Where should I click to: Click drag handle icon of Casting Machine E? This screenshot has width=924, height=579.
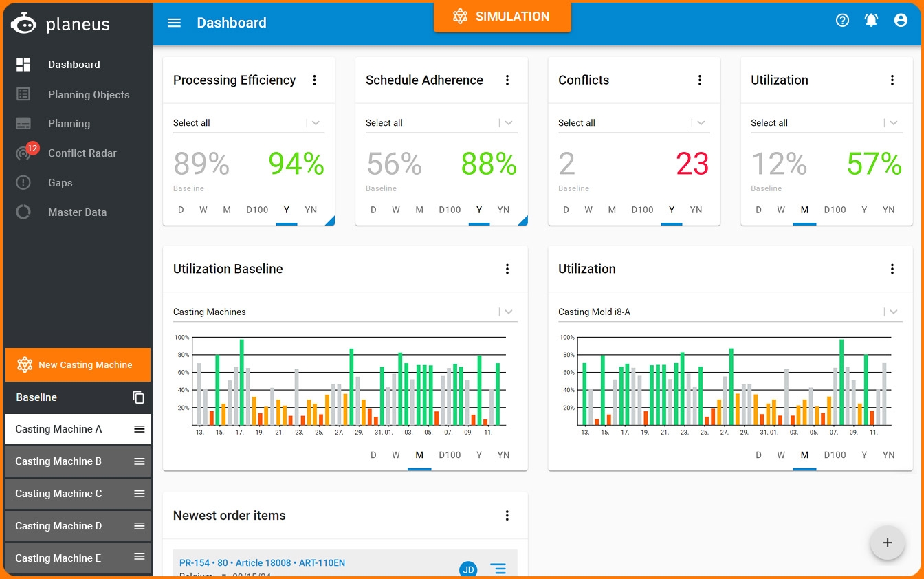tap(140, 558)
